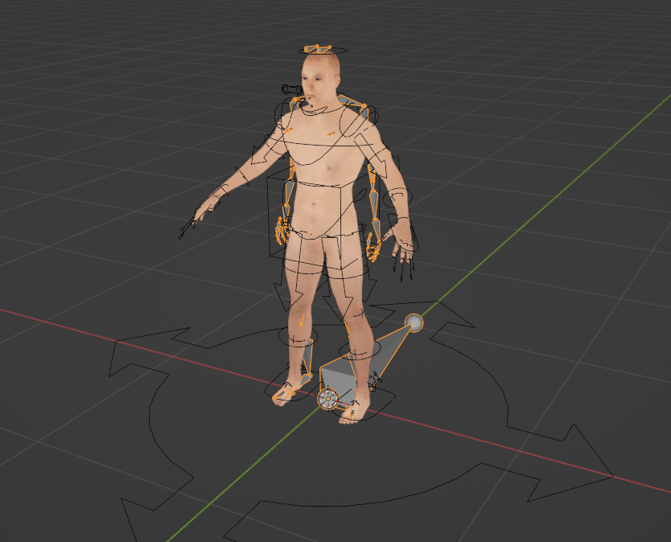Click the heel control beside the right-side ankle
The height and width of the screenshot is (542, 671).
[x=374, y=380]
